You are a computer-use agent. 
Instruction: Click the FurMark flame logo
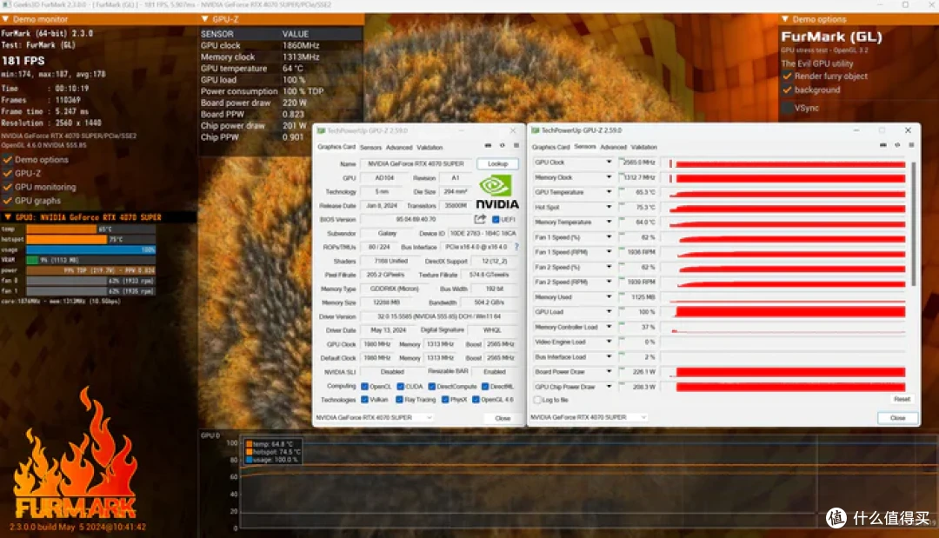pos(76,455)
